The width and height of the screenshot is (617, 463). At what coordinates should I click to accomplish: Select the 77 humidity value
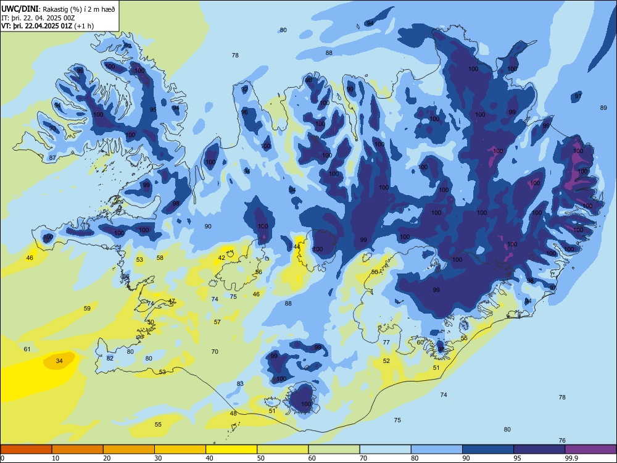pos(386,342)
